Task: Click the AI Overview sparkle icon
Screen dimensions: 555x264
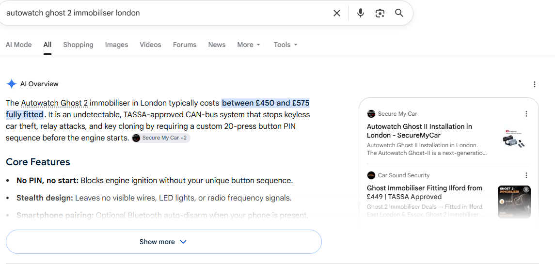Action: coord(11,84)
